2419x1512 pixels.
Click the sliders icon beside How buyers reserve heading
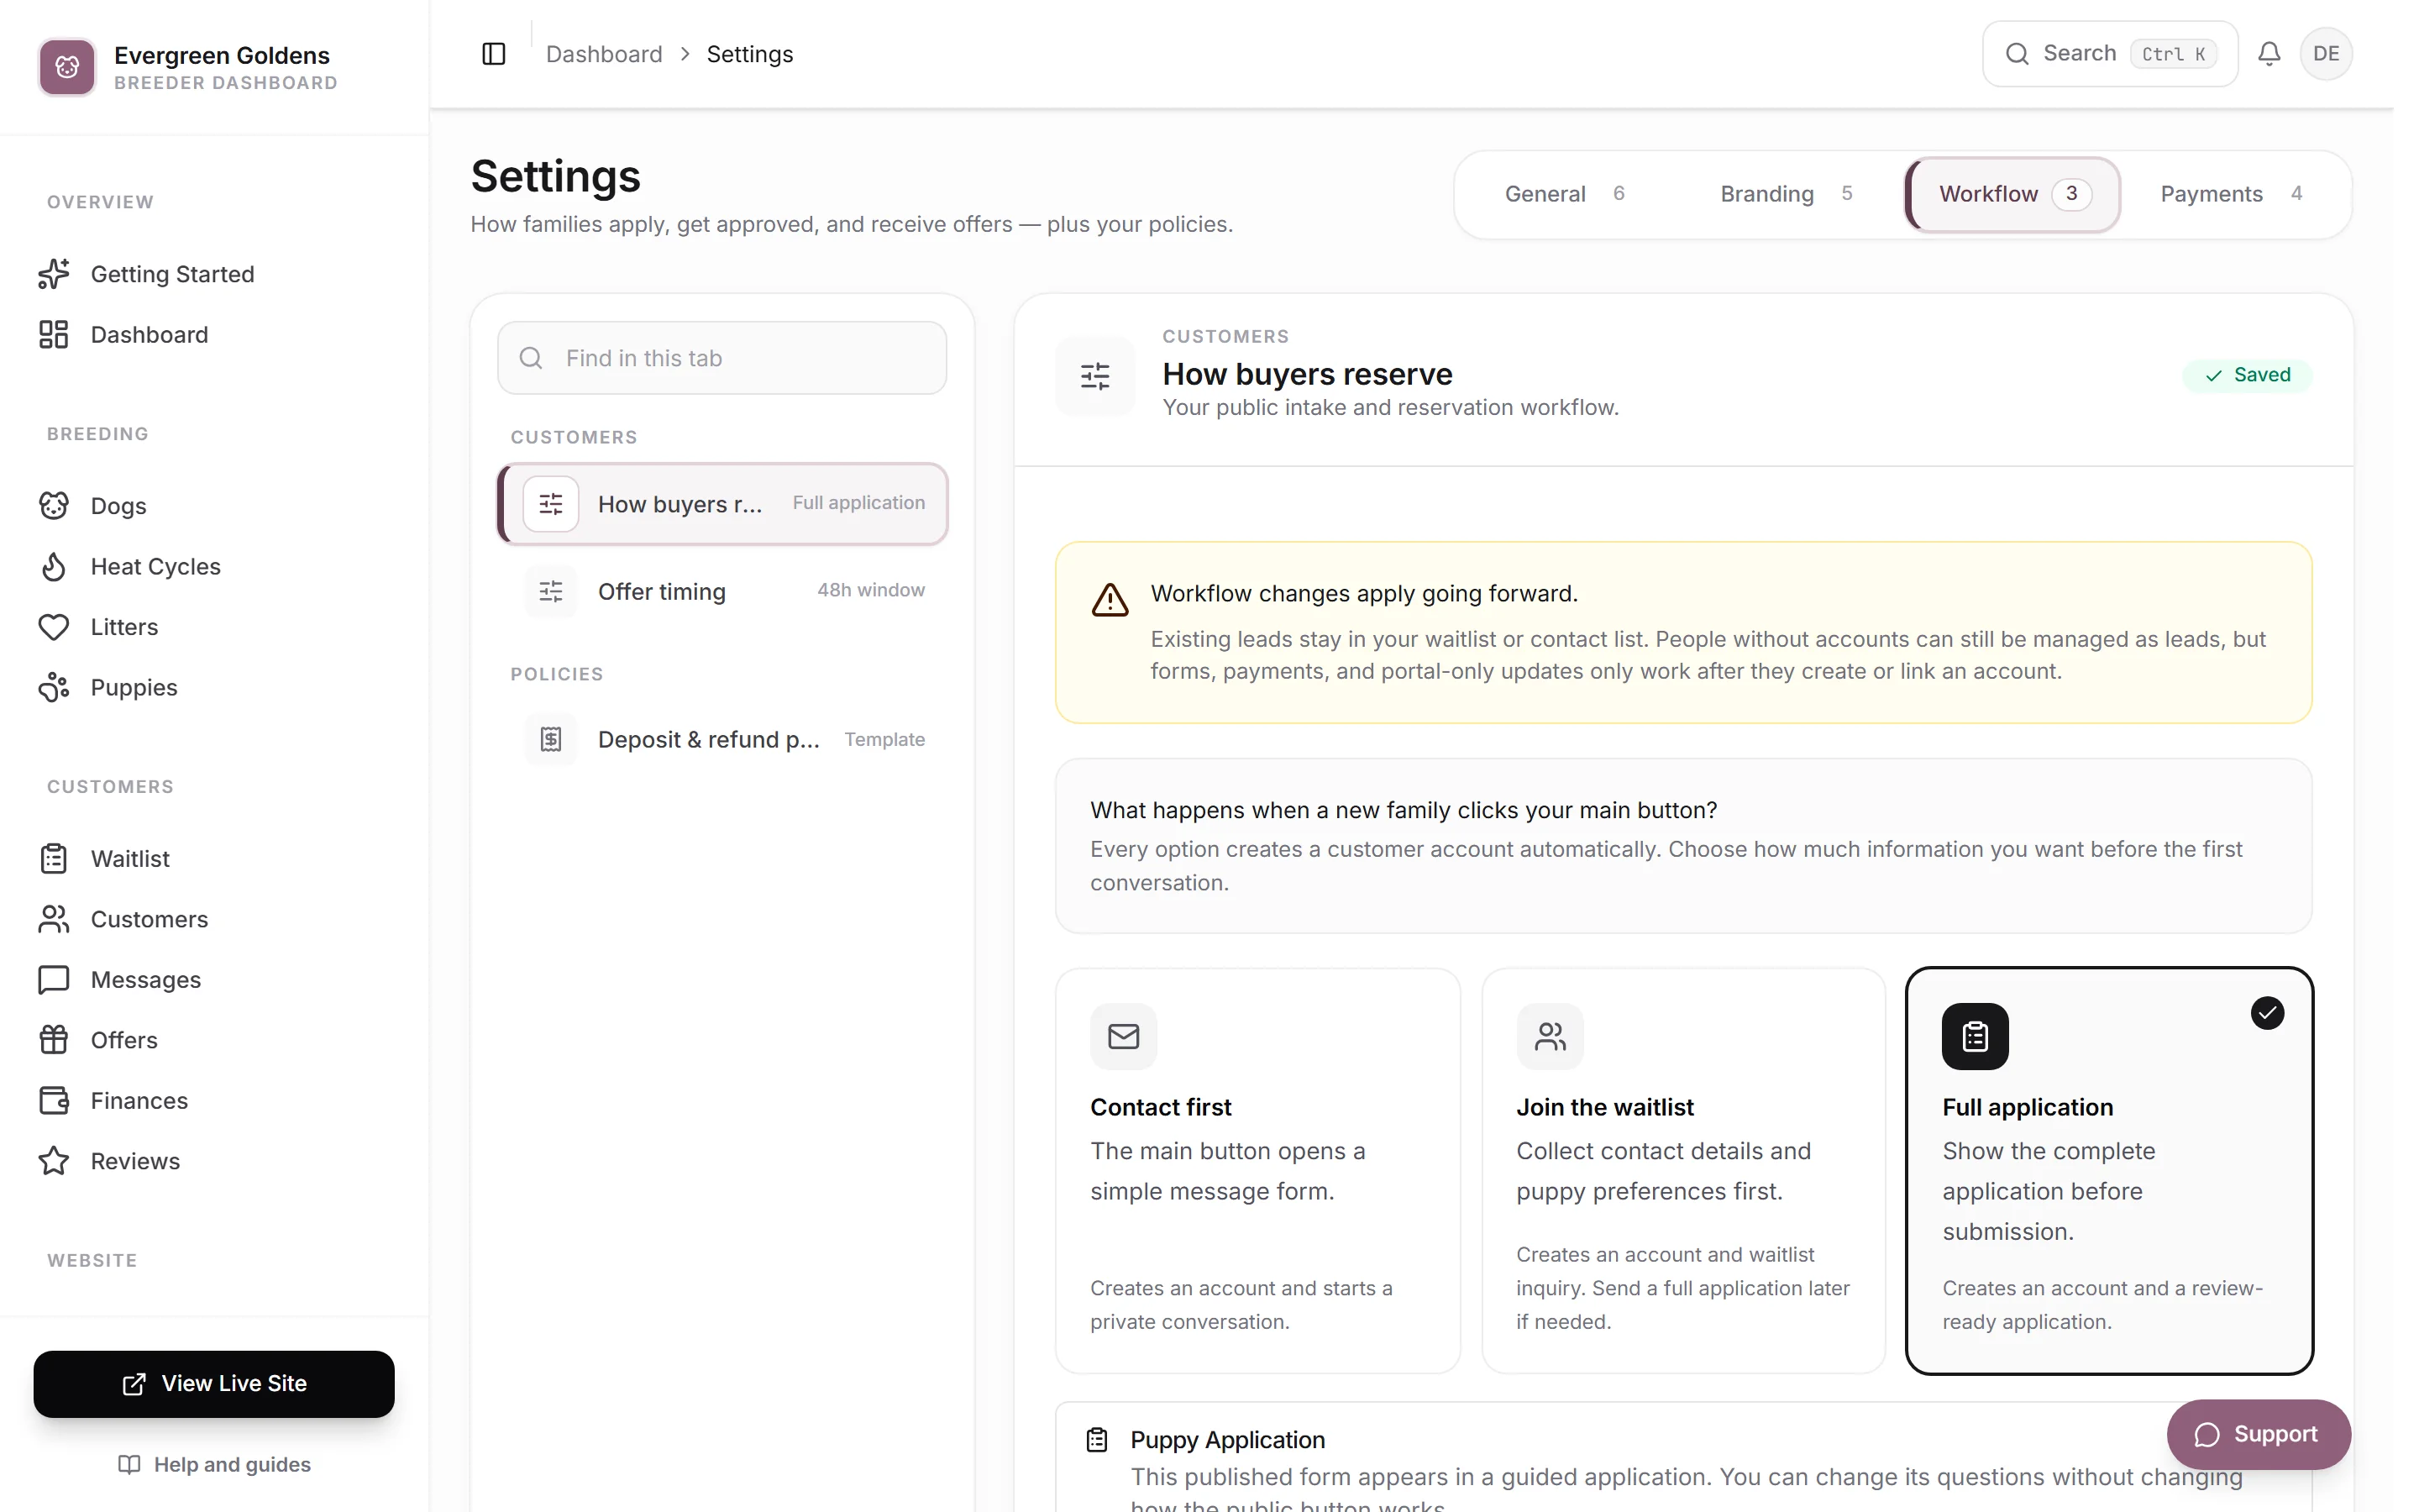(1095, 376)
